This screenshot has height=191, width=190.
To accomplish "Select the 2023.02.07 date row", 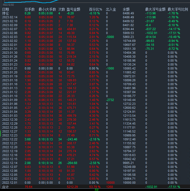I will click(10, 29).
